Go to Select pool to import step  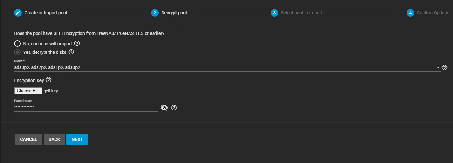pyautogui.click(x=302, y=13)
